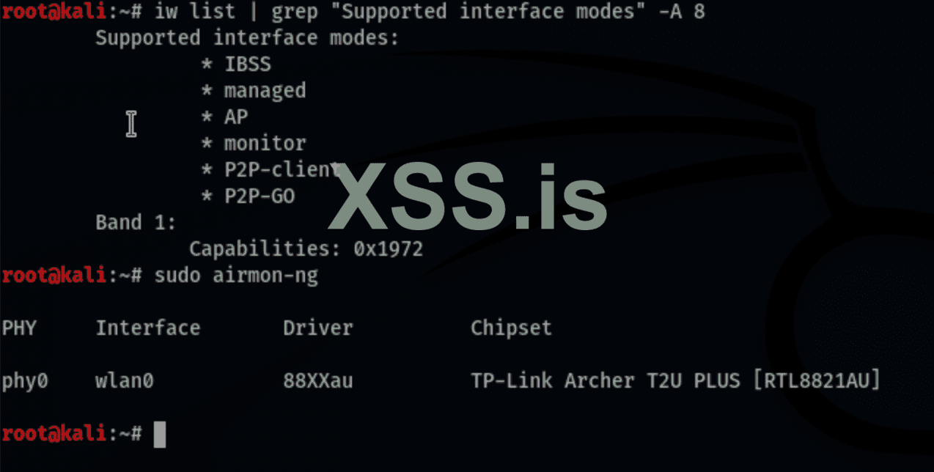Click the Interface column header

tap(147, 328)
